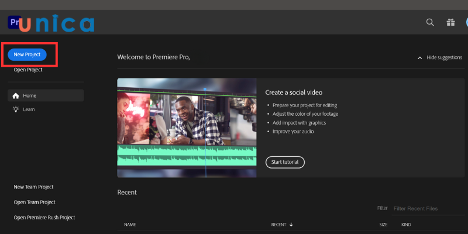The height and width of the screenshot is (234, 468).
Task: Open the user profile avatar
Action: click(465, 22)
